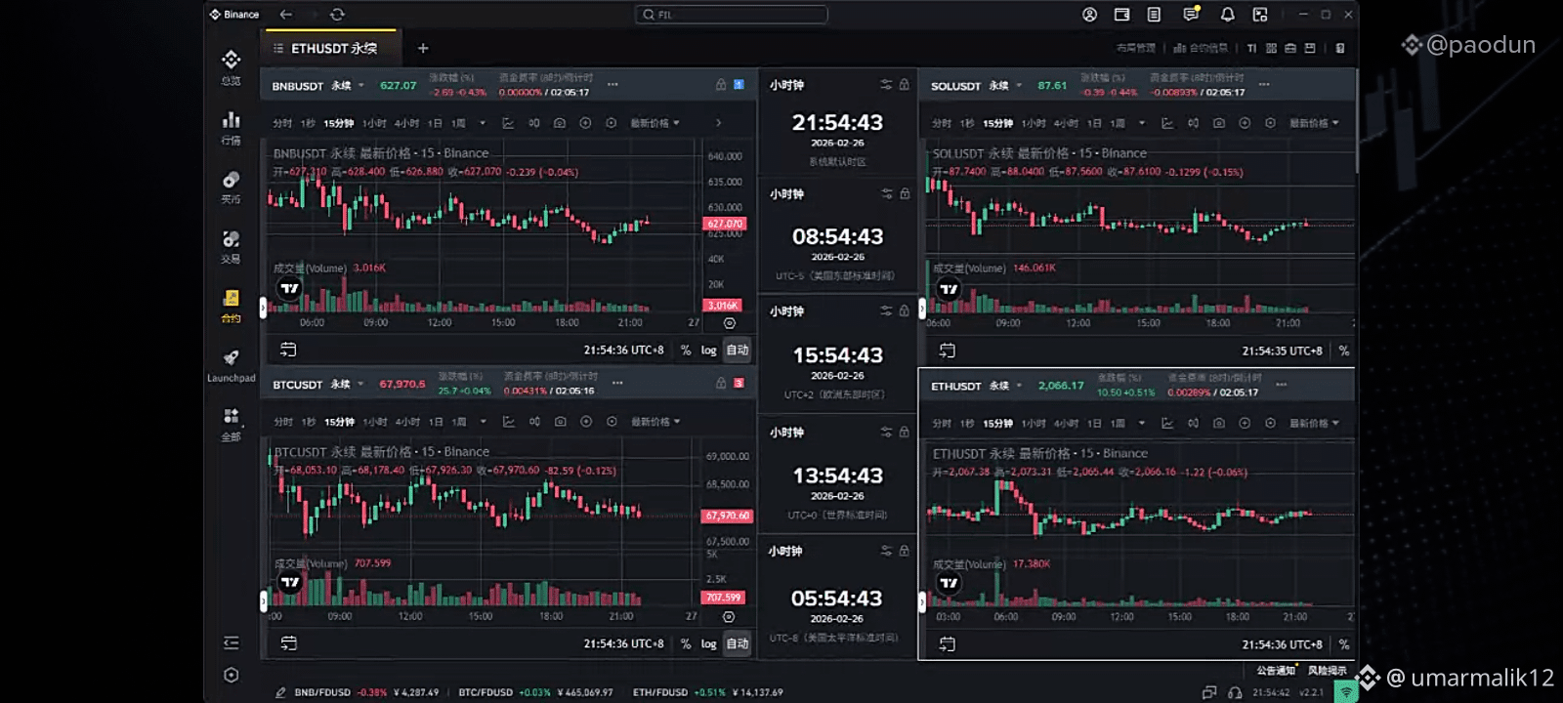
Task: Open 风险揭示 risk disclosure link
Action: click(1327, 670)
